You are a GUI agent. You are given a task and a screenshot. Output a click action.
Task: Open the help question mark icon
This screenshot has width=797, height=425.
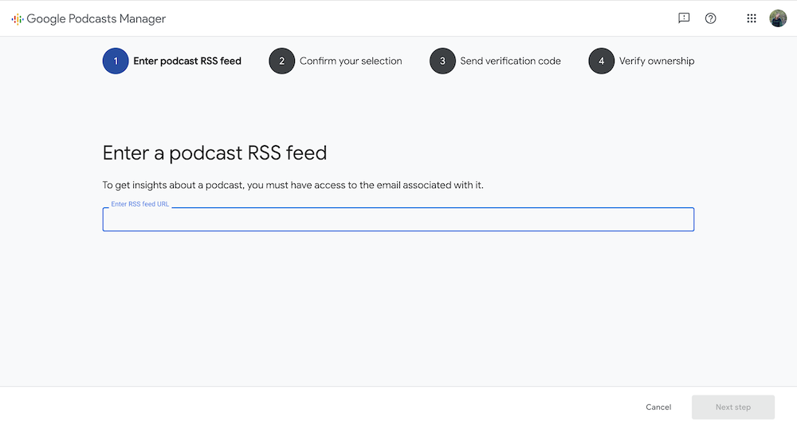point(710,18)
